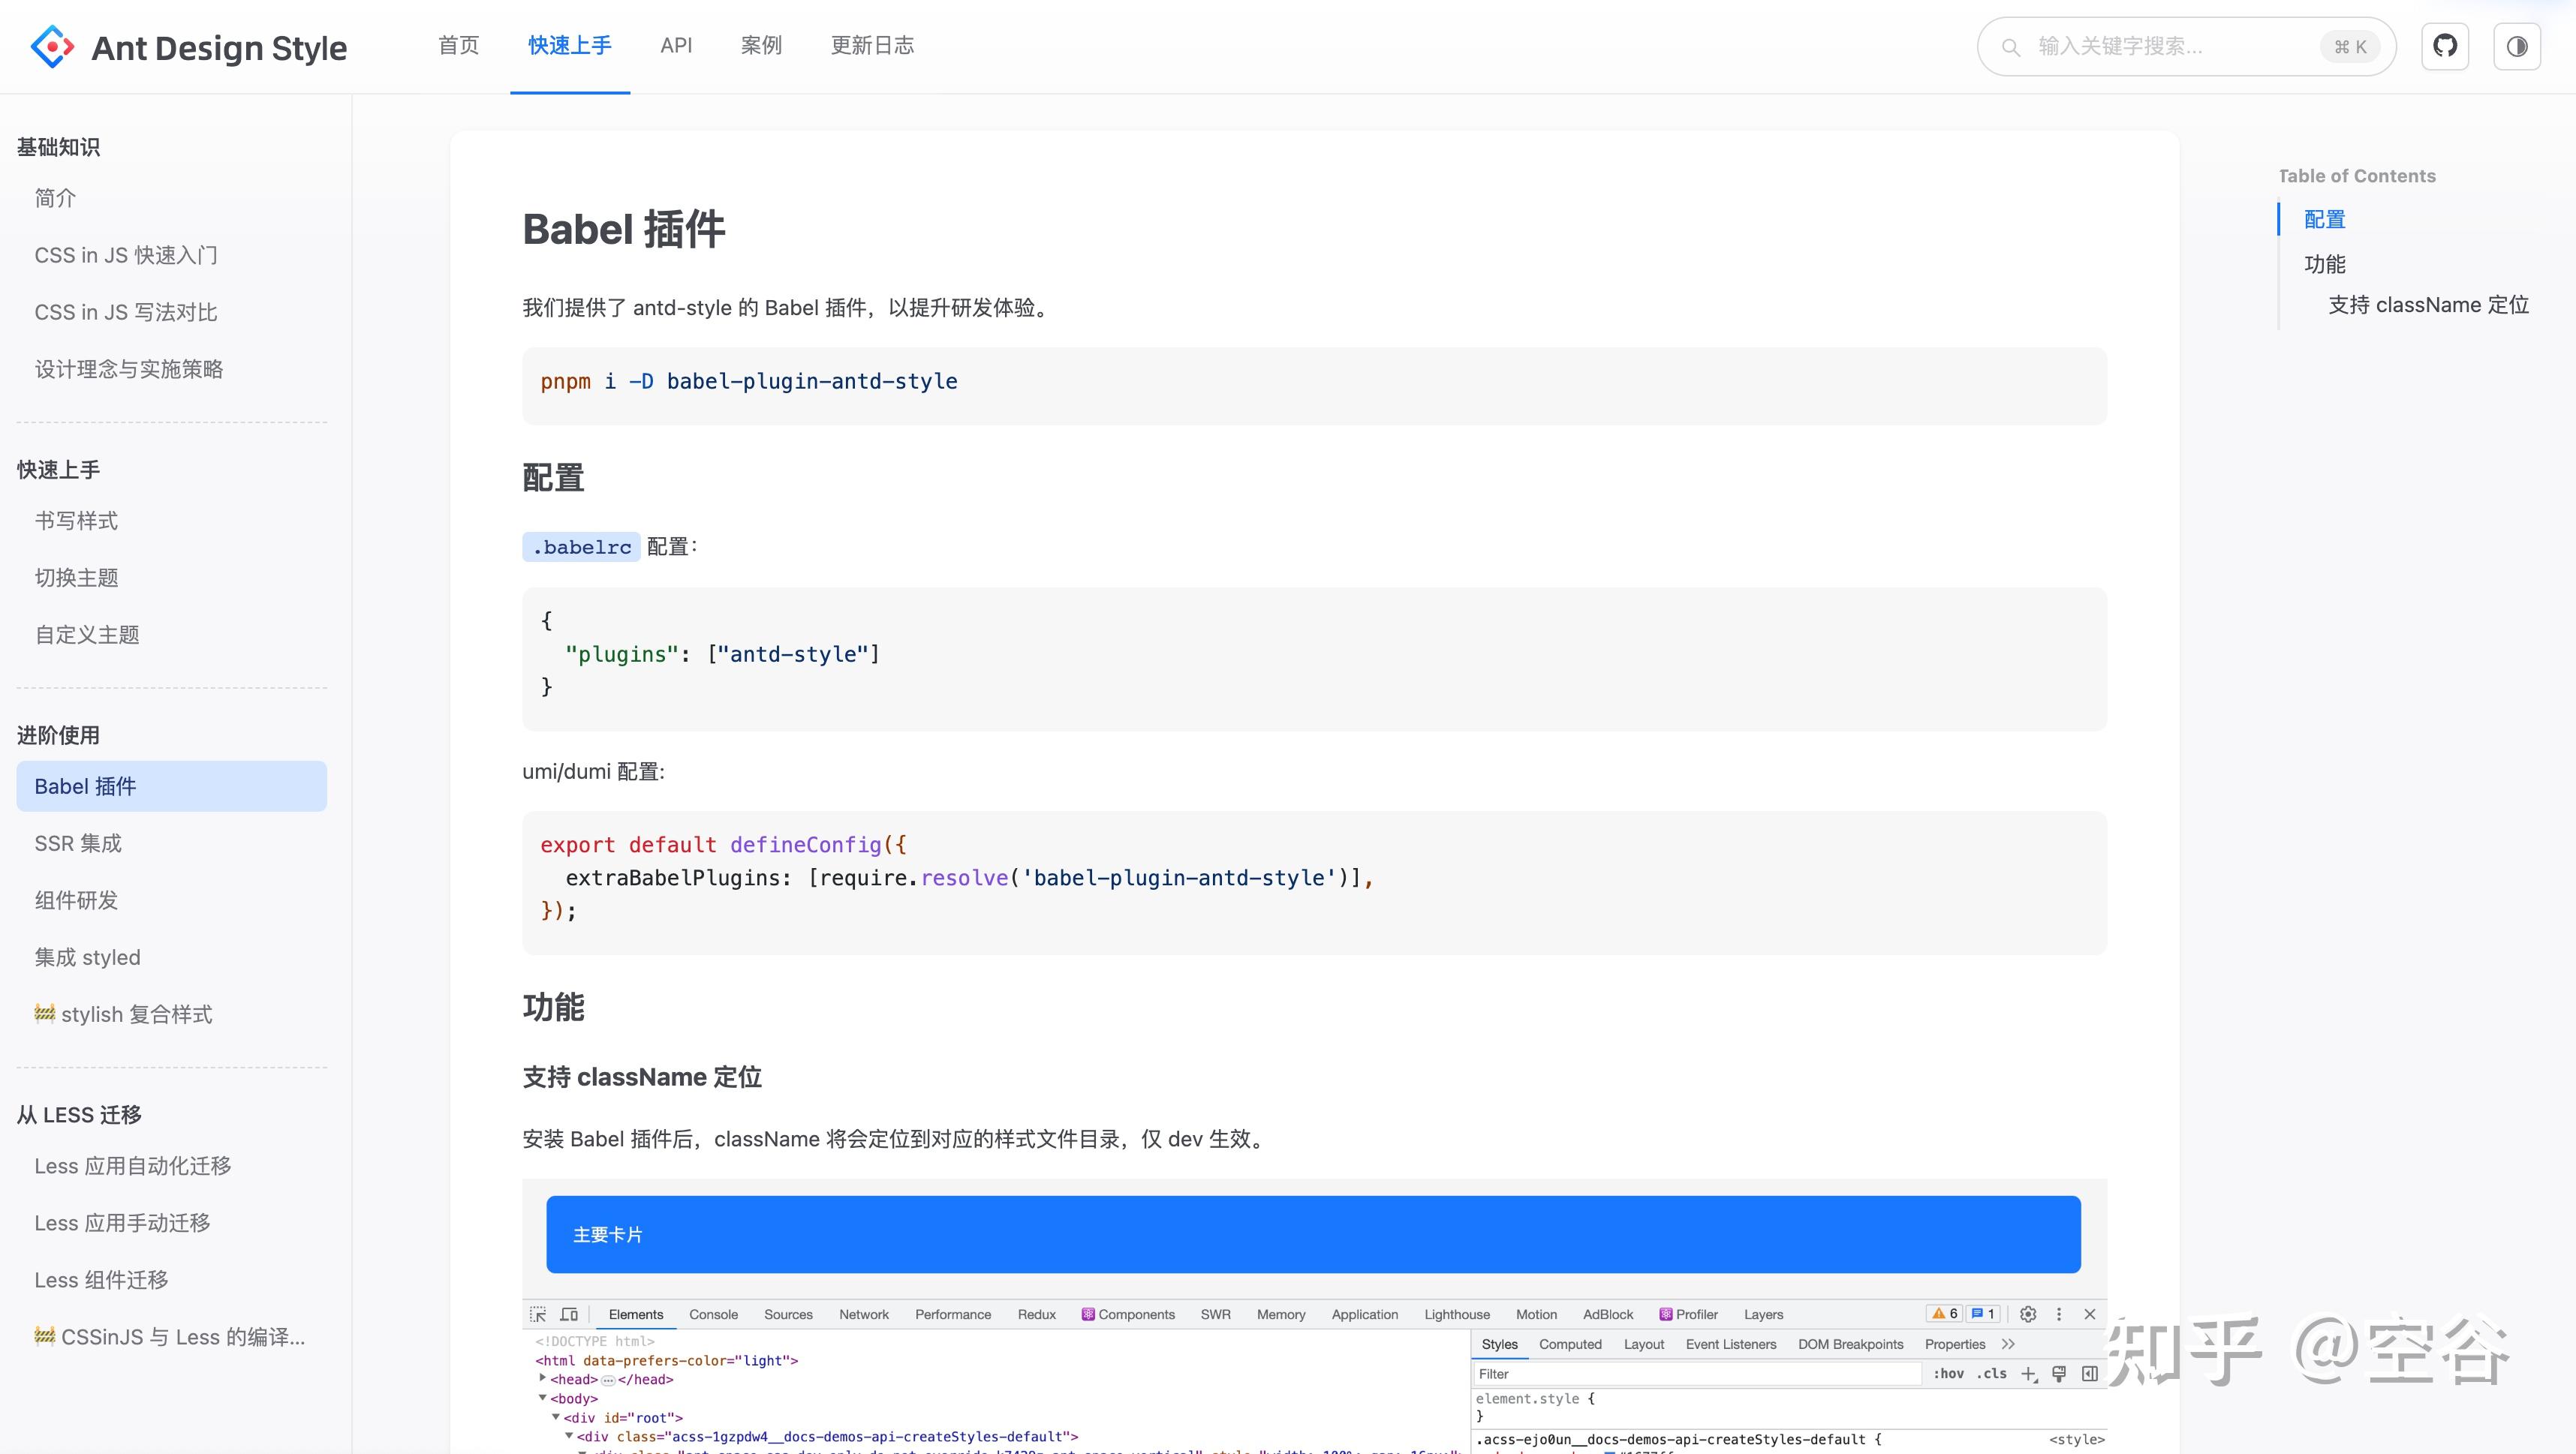Toggle the :hov pseudo-class editor
Image resolution: width=2576 pixels, height=1454 pixels.
tap(1949, 1374)
